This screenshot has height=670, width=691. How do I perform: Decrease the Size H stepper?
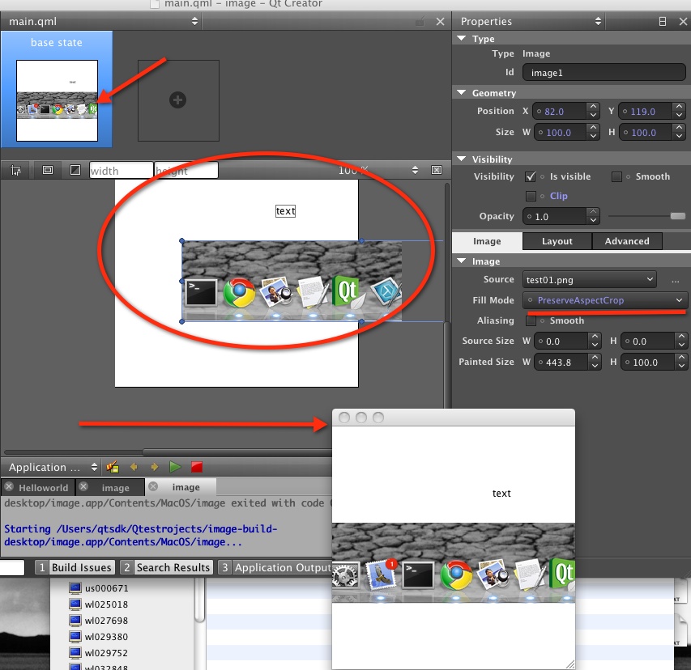[680, 137]
